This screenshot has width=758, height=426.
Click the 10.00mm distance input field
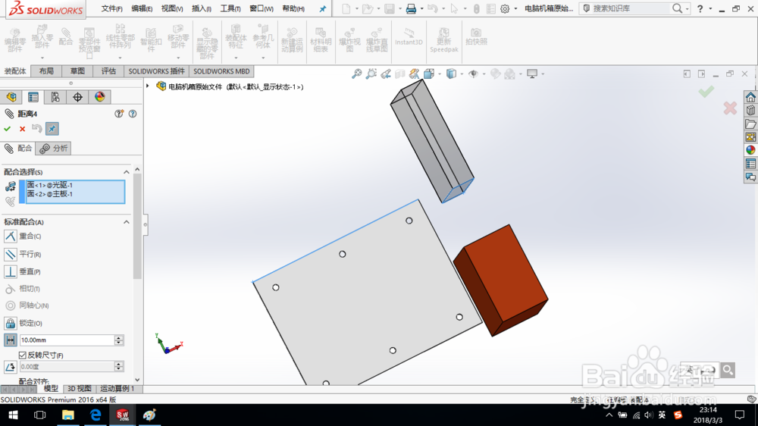point(67,340)
